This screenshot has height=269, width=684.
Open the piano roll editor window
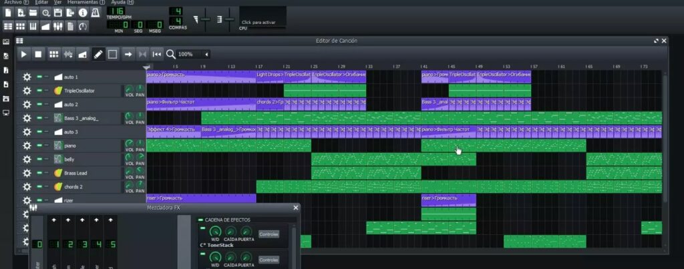pyautogui.click(x=35, y=27)
